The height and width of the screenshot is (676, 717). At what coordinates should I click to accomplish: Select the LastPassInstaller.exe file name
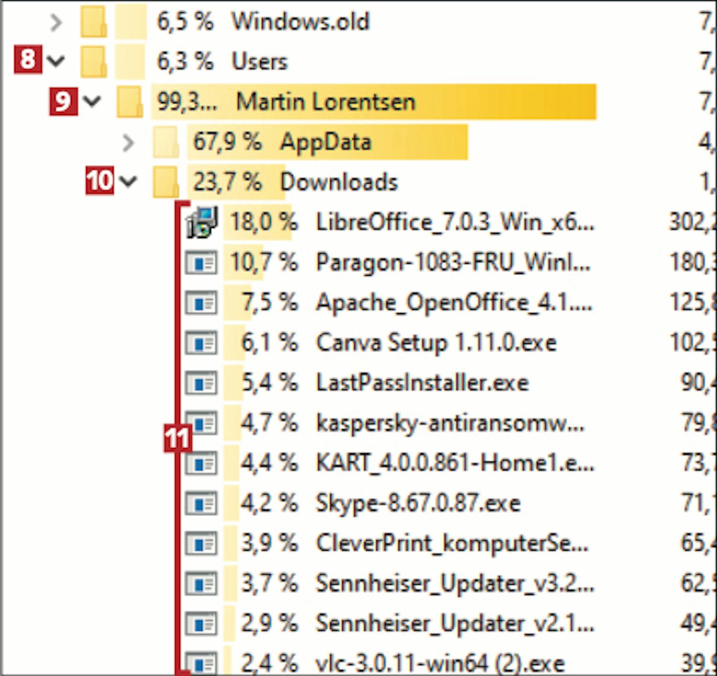(423, 383)
